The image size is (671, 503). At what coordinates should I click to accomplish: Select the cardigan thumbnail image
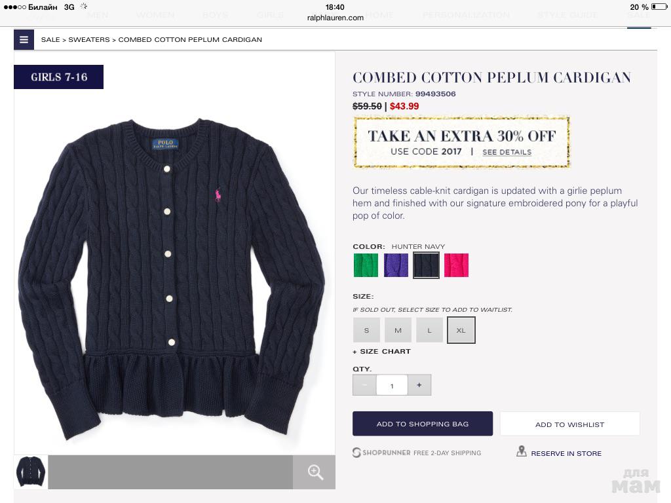(x=31, y=472)
